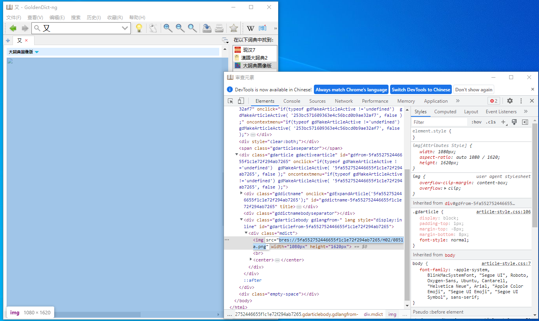Click the new style rule plus icon
Screen dimensions: 539x321
tap(503, 122)
